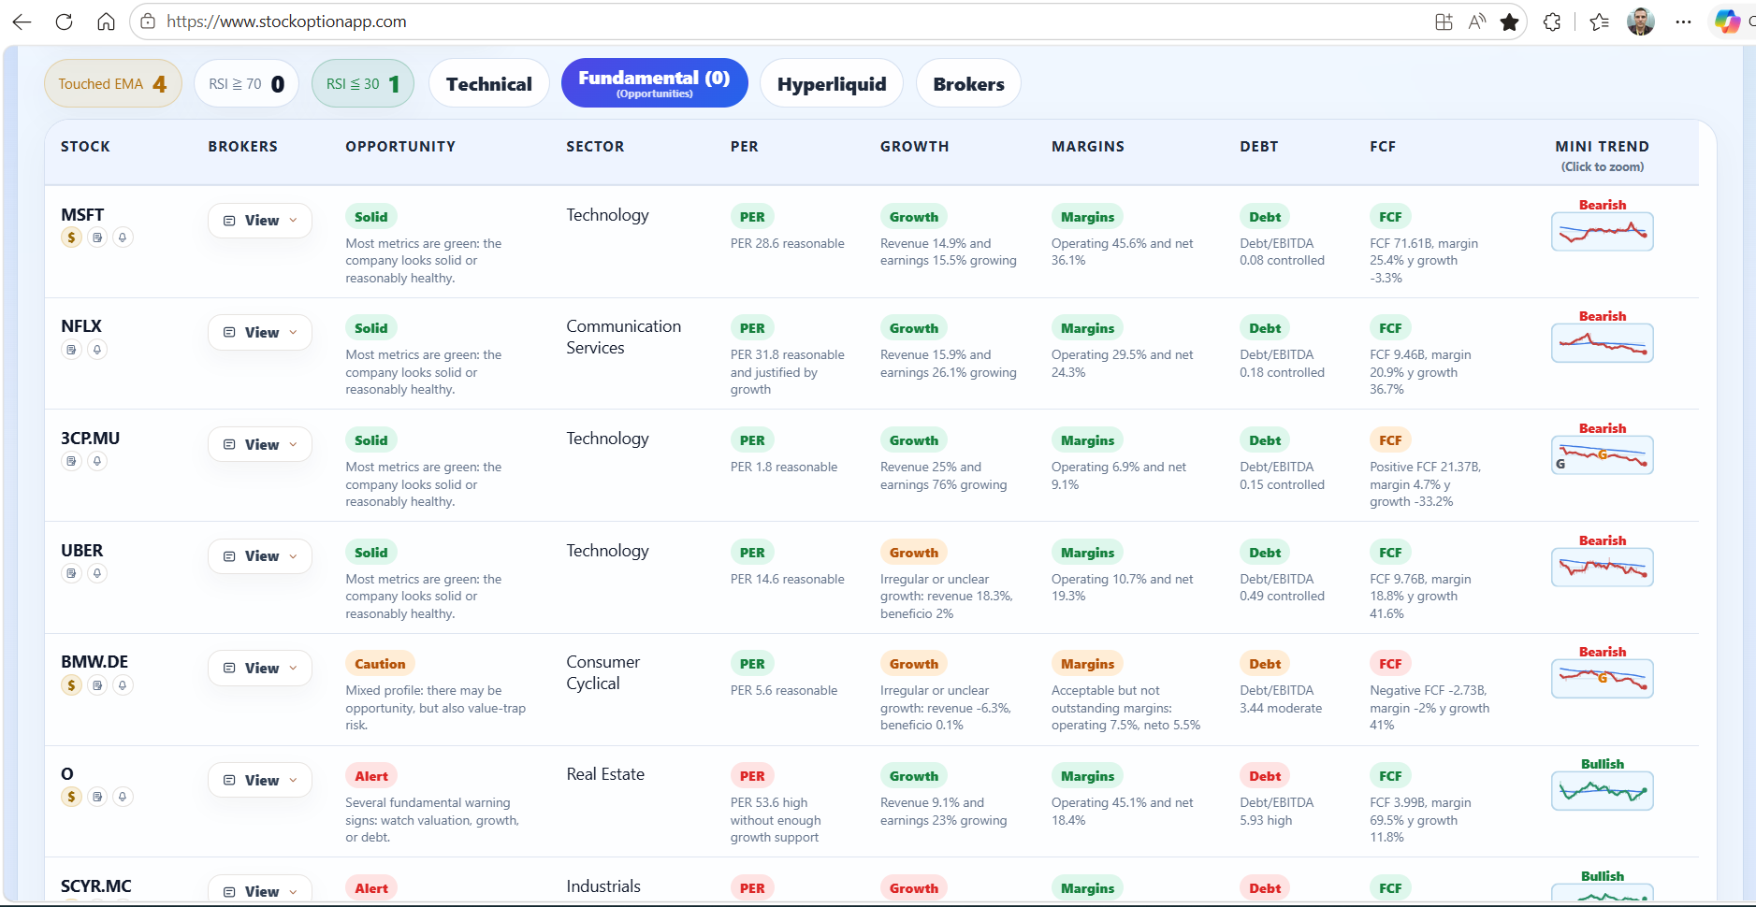1756x907 pixels.
Task: Open the favorites list icon
Action: click(x=1599, y=22)
